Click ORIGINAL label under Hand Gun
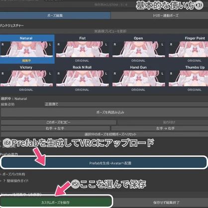This screenshot has width=208, height=208. point(138,90)
